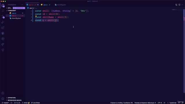Open editor more actions ellipsis
Screen dimensions: 185x104
click(182, 5)
